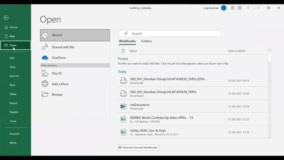Select Shared with Me location
This screenshot has height=160, width=284.
click(75, 47)
